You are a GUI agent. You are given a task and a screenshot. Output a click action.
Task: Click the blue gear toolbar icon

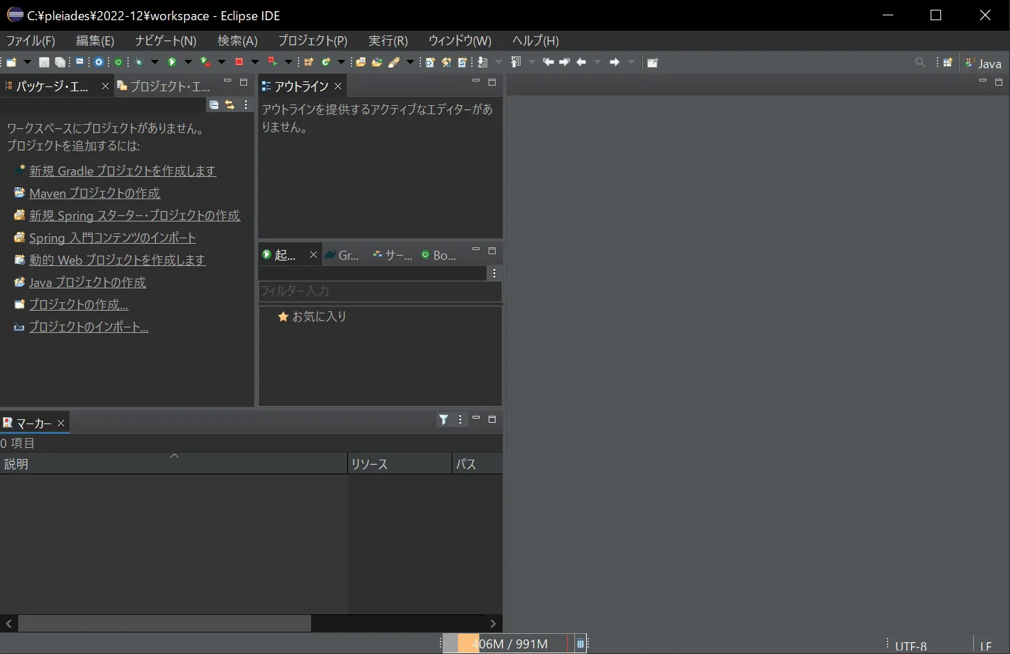pyautogui.click(x=99, y=63)
